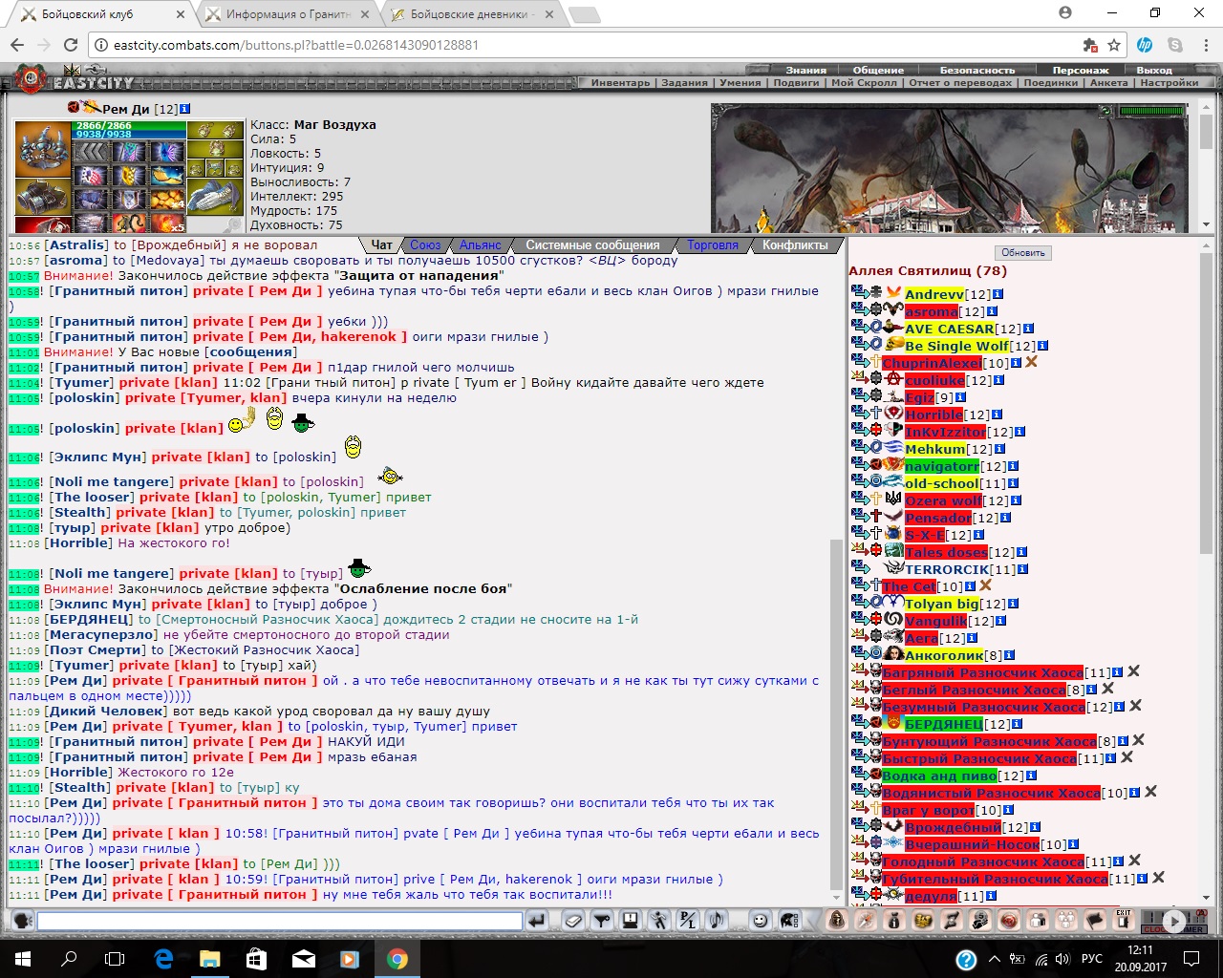Screen dimensions: 1223x978
Task: Click the speaking head icon left of chat input
Action: click(21, 922)
